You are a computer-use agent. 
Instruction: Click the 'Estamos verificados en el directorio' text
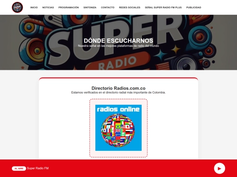(118, 92)
